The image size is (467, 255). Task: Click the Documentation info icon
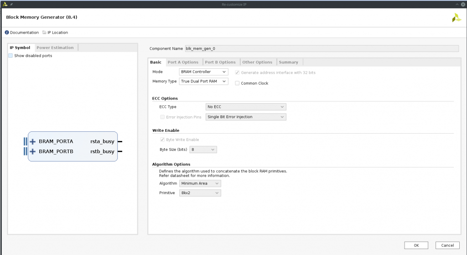tap(7, 33)
